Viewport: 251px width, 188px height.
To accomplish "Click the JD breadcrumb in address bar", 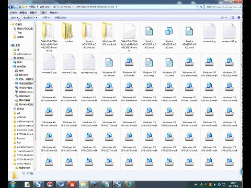I will click(54, 7).
